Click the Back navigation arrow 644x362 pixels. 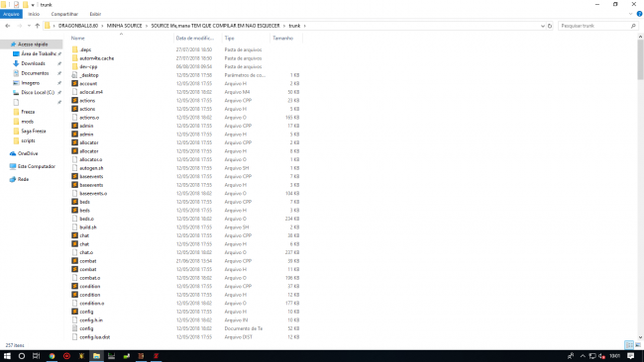(x=7, y=26)
